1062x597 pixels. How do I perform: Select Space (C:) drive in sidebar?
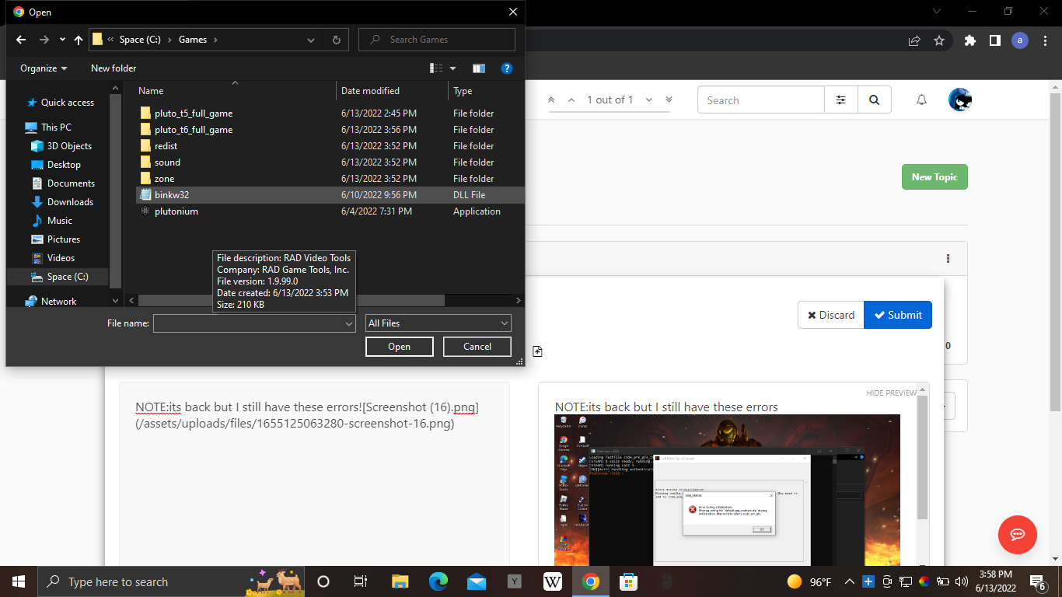(68, 277)
